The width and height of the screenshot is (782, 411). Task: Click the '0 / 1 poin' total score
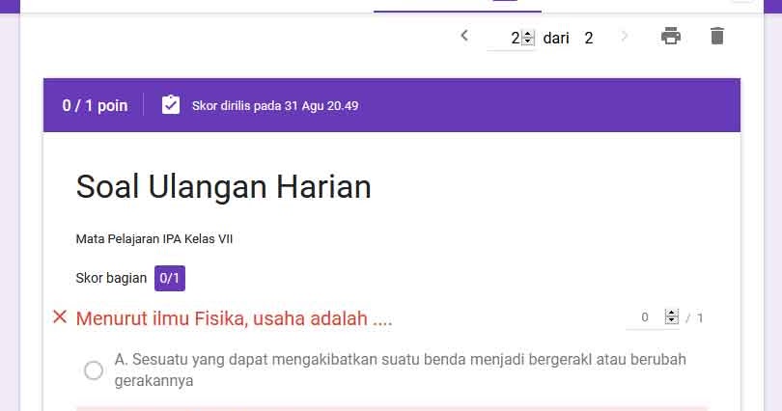click(95, 105)
